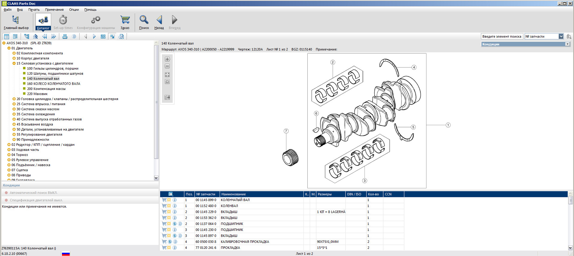Zoom in on the crankshaft diagram

pyautogui.click(x=167, y=59)
